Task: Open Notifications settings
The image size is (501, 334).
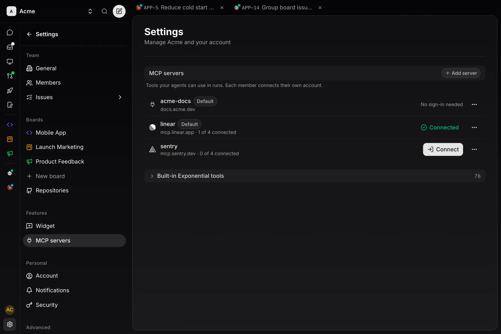Action: pos(74,290)
